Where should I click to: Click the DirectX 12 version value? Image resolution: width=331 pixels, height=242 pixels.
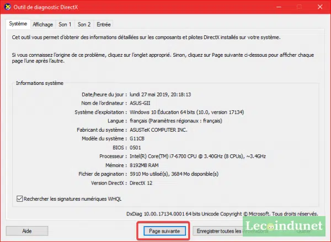(x=141, y=183)
